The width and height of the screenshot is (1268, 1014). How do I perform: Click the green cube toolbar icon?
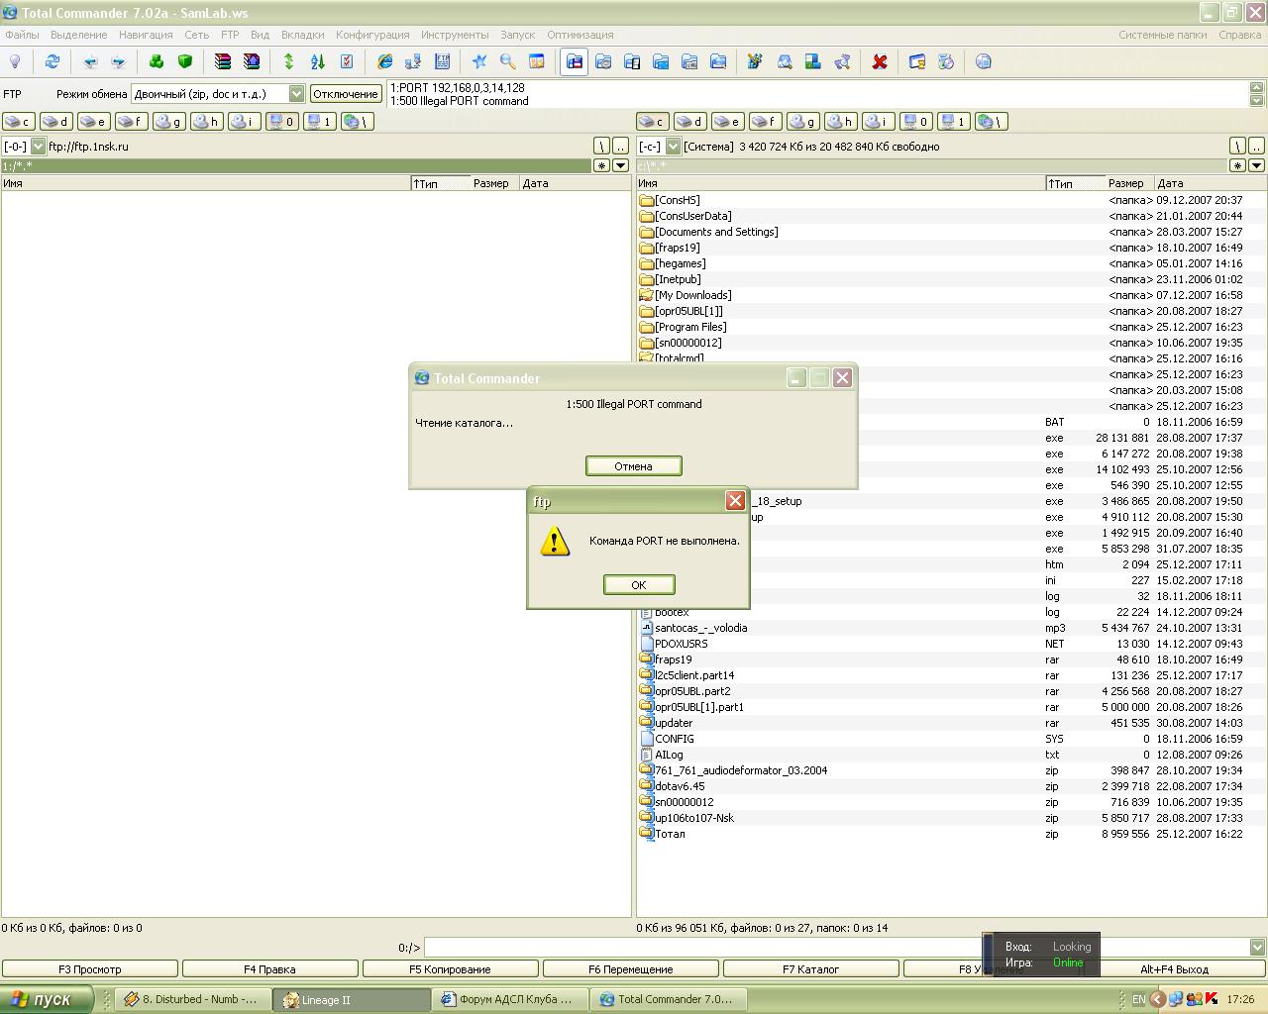click(x=185, y=61)
